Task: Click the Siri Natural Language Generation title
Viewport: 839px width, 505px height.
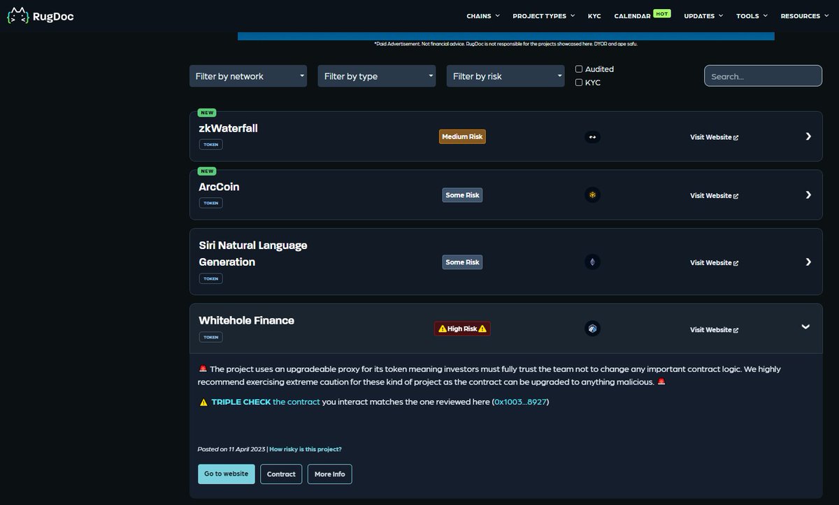Action: 253,254
